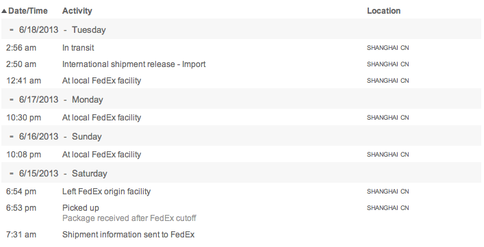
Task: Sort by the Date/Time column arrow
Action: tap(3, 11)
